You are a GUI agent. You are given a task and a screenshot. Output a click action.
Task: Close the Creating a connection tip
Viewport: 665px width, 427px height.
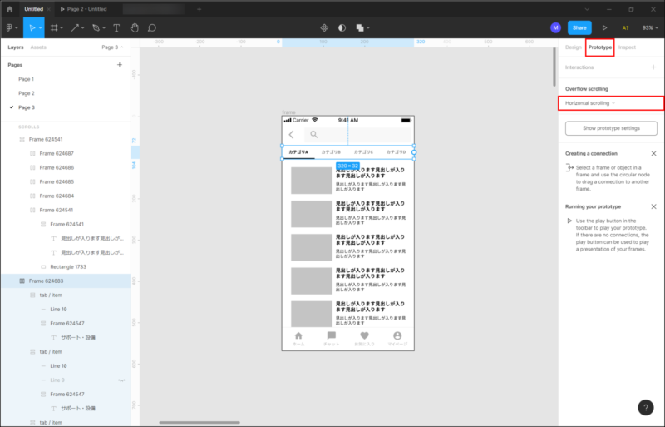point(653,153)
